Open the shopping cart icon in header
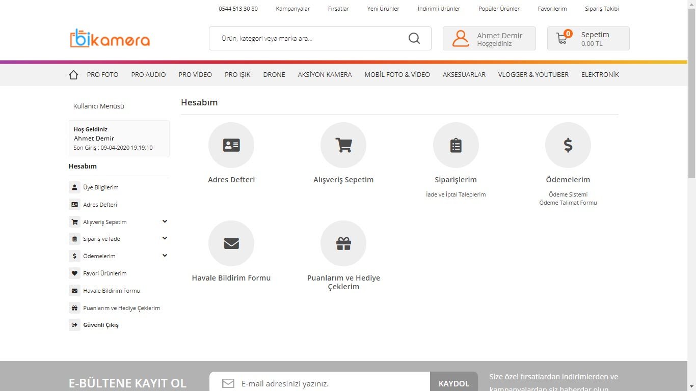 click(x=563, y=38)
